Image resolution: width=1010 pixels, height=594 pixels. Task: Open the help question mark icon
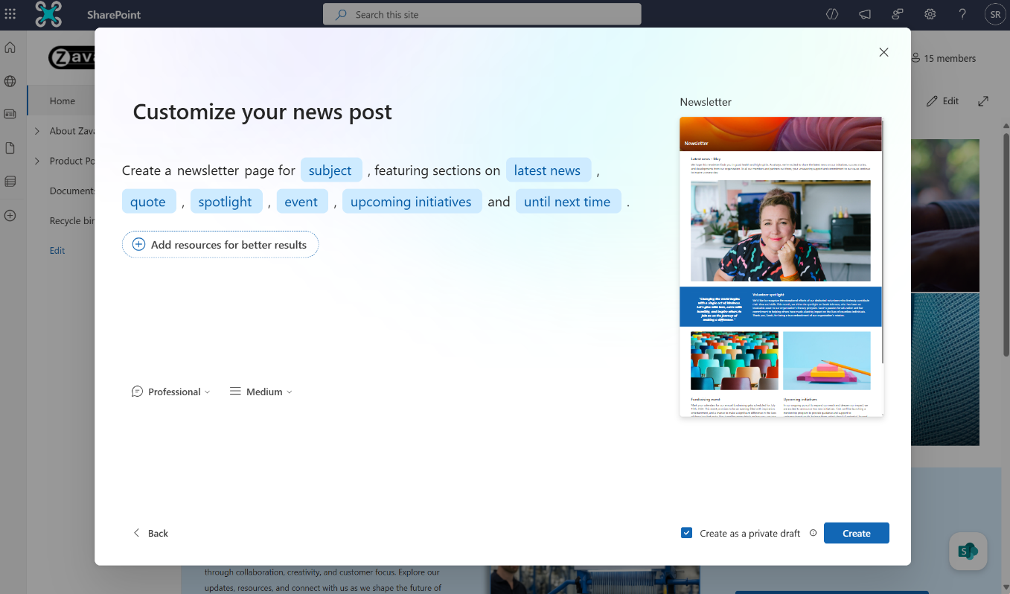(x=962, y=14)
